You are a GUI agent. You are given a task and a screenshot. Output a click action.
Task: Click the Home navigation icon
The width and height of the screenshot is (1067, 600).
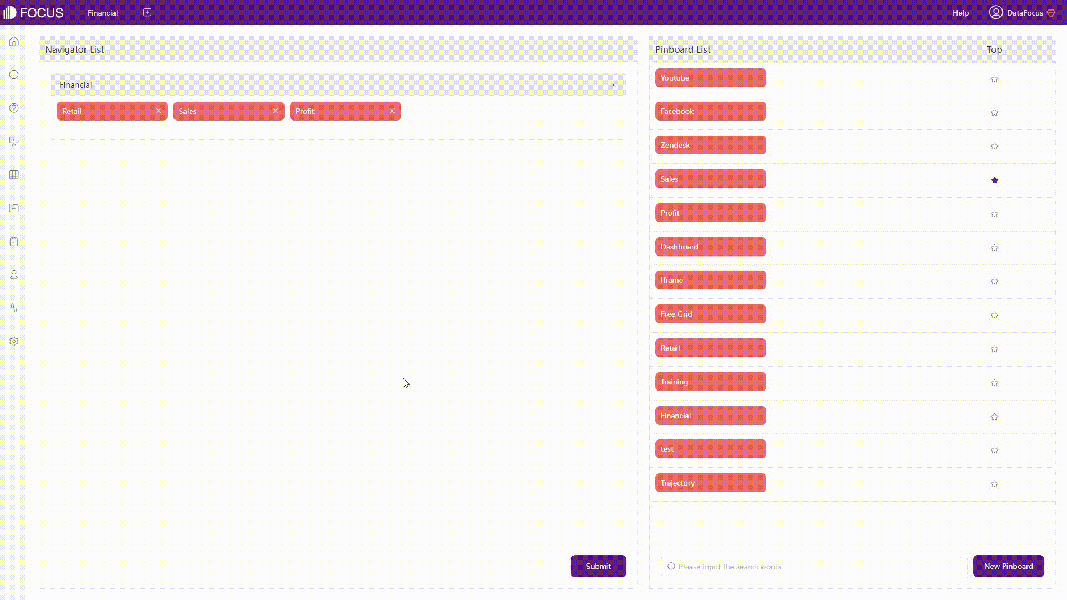(x=14, y=42)
